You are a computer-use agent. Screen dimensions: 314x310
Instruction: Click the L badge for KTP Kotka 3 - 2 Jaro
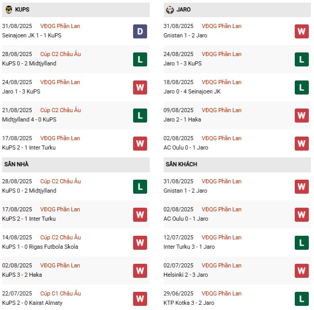coord(302,299)
